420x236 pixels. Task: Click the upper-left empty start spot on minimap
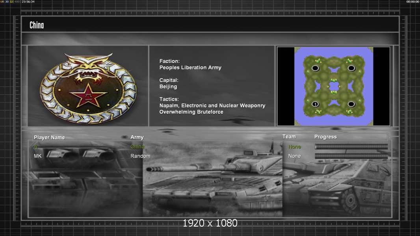coord(316,68)
